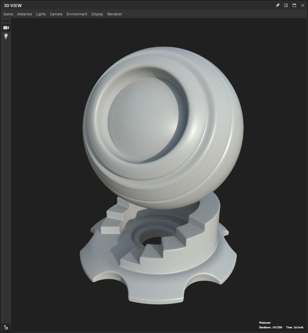
Task: Open the Lights menu
Action: (x=41, y=14)
